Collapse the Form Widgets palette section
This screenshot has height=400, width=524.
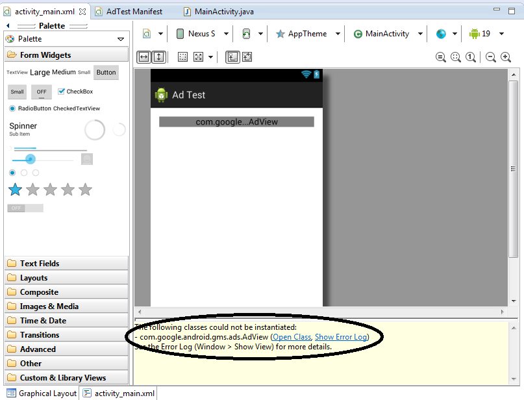click(x=66, y=55)
